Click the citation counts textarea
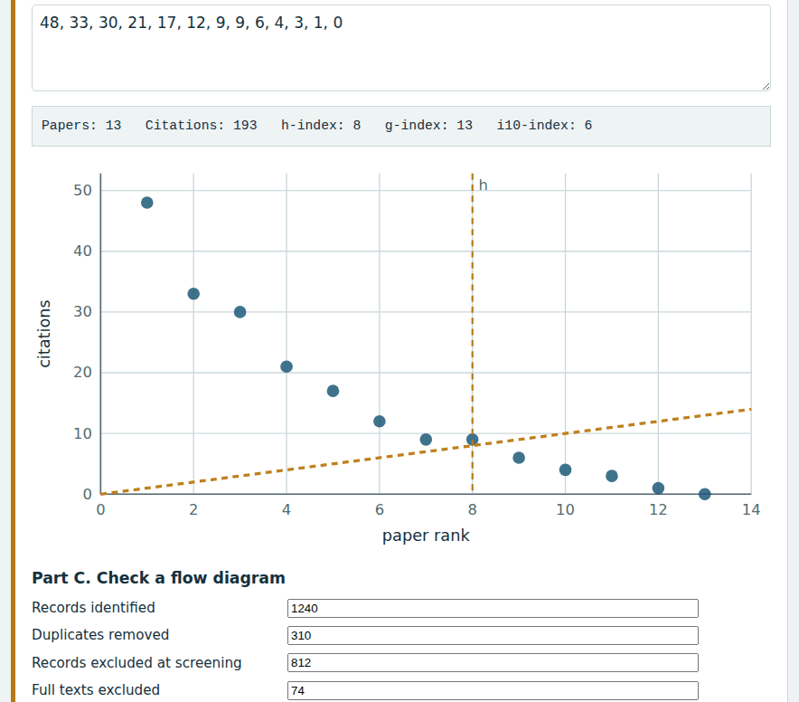Screen dimensions: 799x702 click(x=401, y=48)
